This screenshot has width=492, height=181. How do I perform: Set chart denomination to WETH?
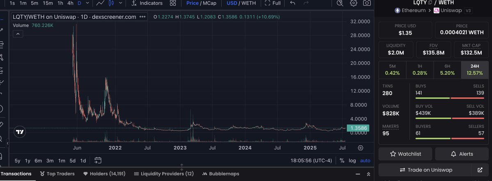pos(248,3)
